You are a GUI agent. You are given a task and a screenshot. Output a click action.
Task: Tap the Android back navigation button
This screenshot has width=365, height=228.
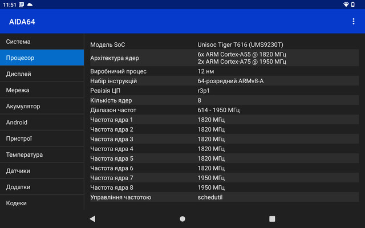pos(92,219)
